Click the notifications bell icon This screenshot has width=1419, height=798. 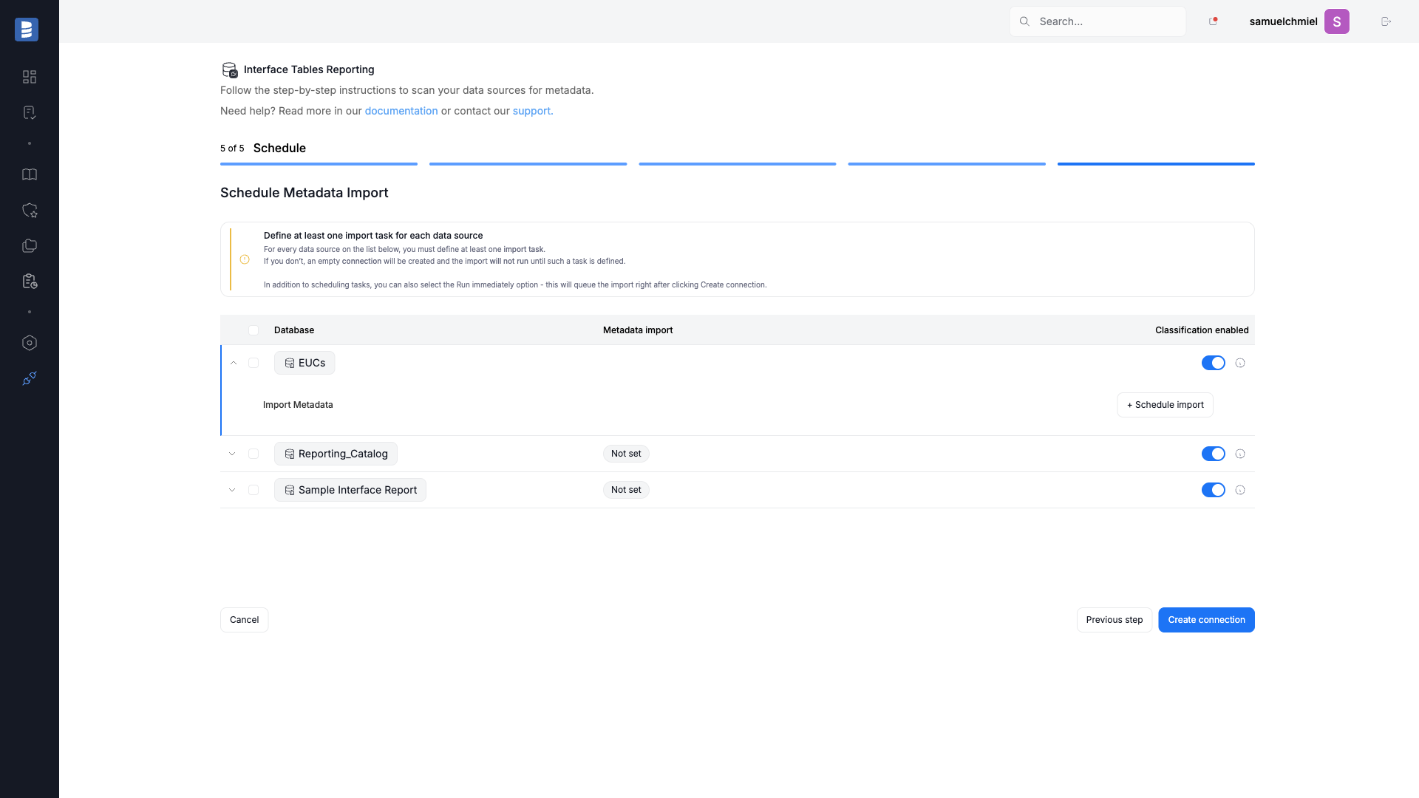(x=1213, y=21)
